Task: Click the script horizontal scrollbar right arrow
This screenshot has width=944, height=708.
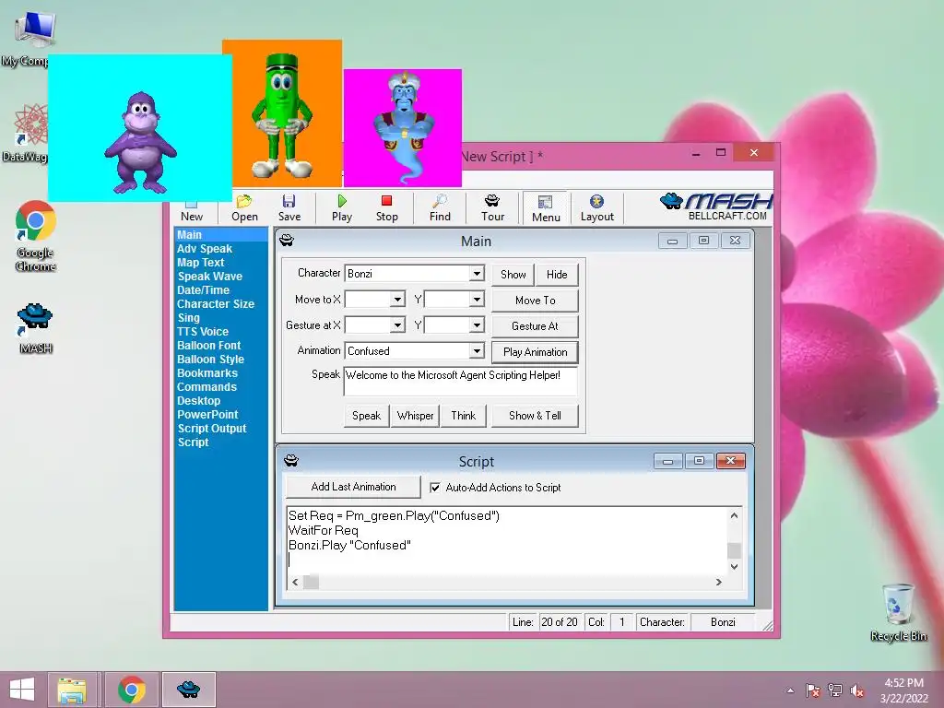Action: tap(718, 583)
